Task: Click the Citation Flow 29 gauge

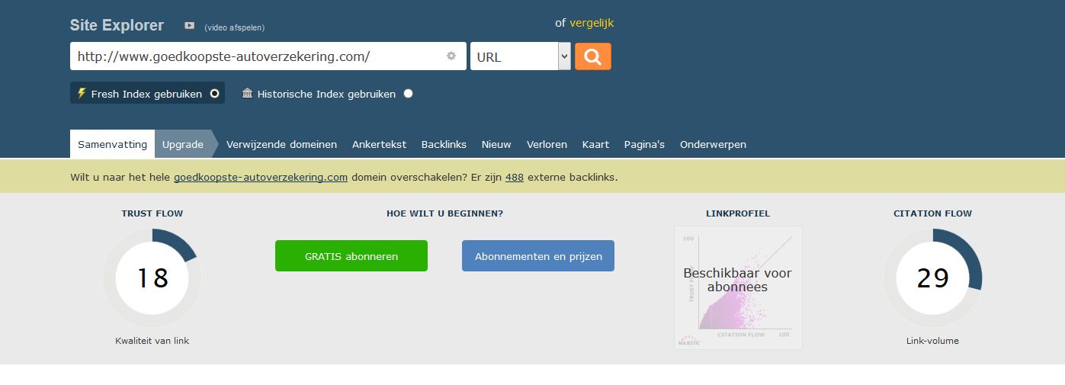Action: pos(933,278)
